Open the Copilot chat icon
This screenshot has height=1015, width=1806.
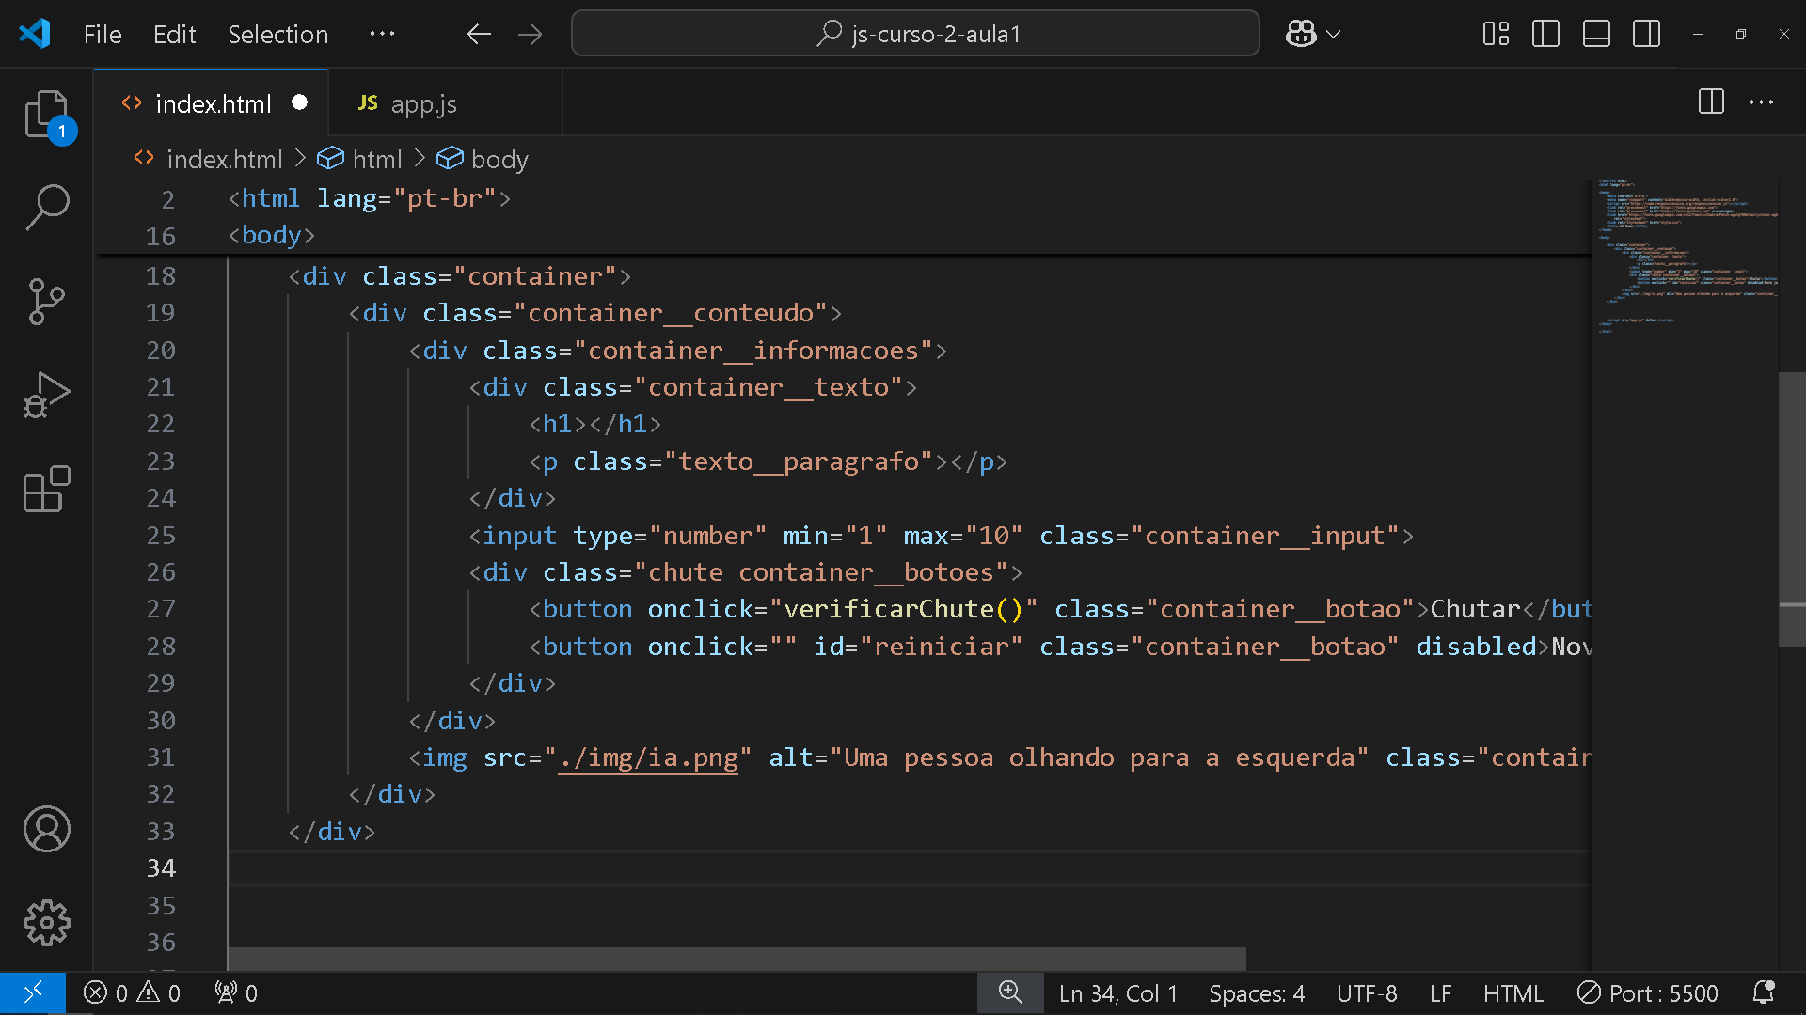[x=1301, y=35]
